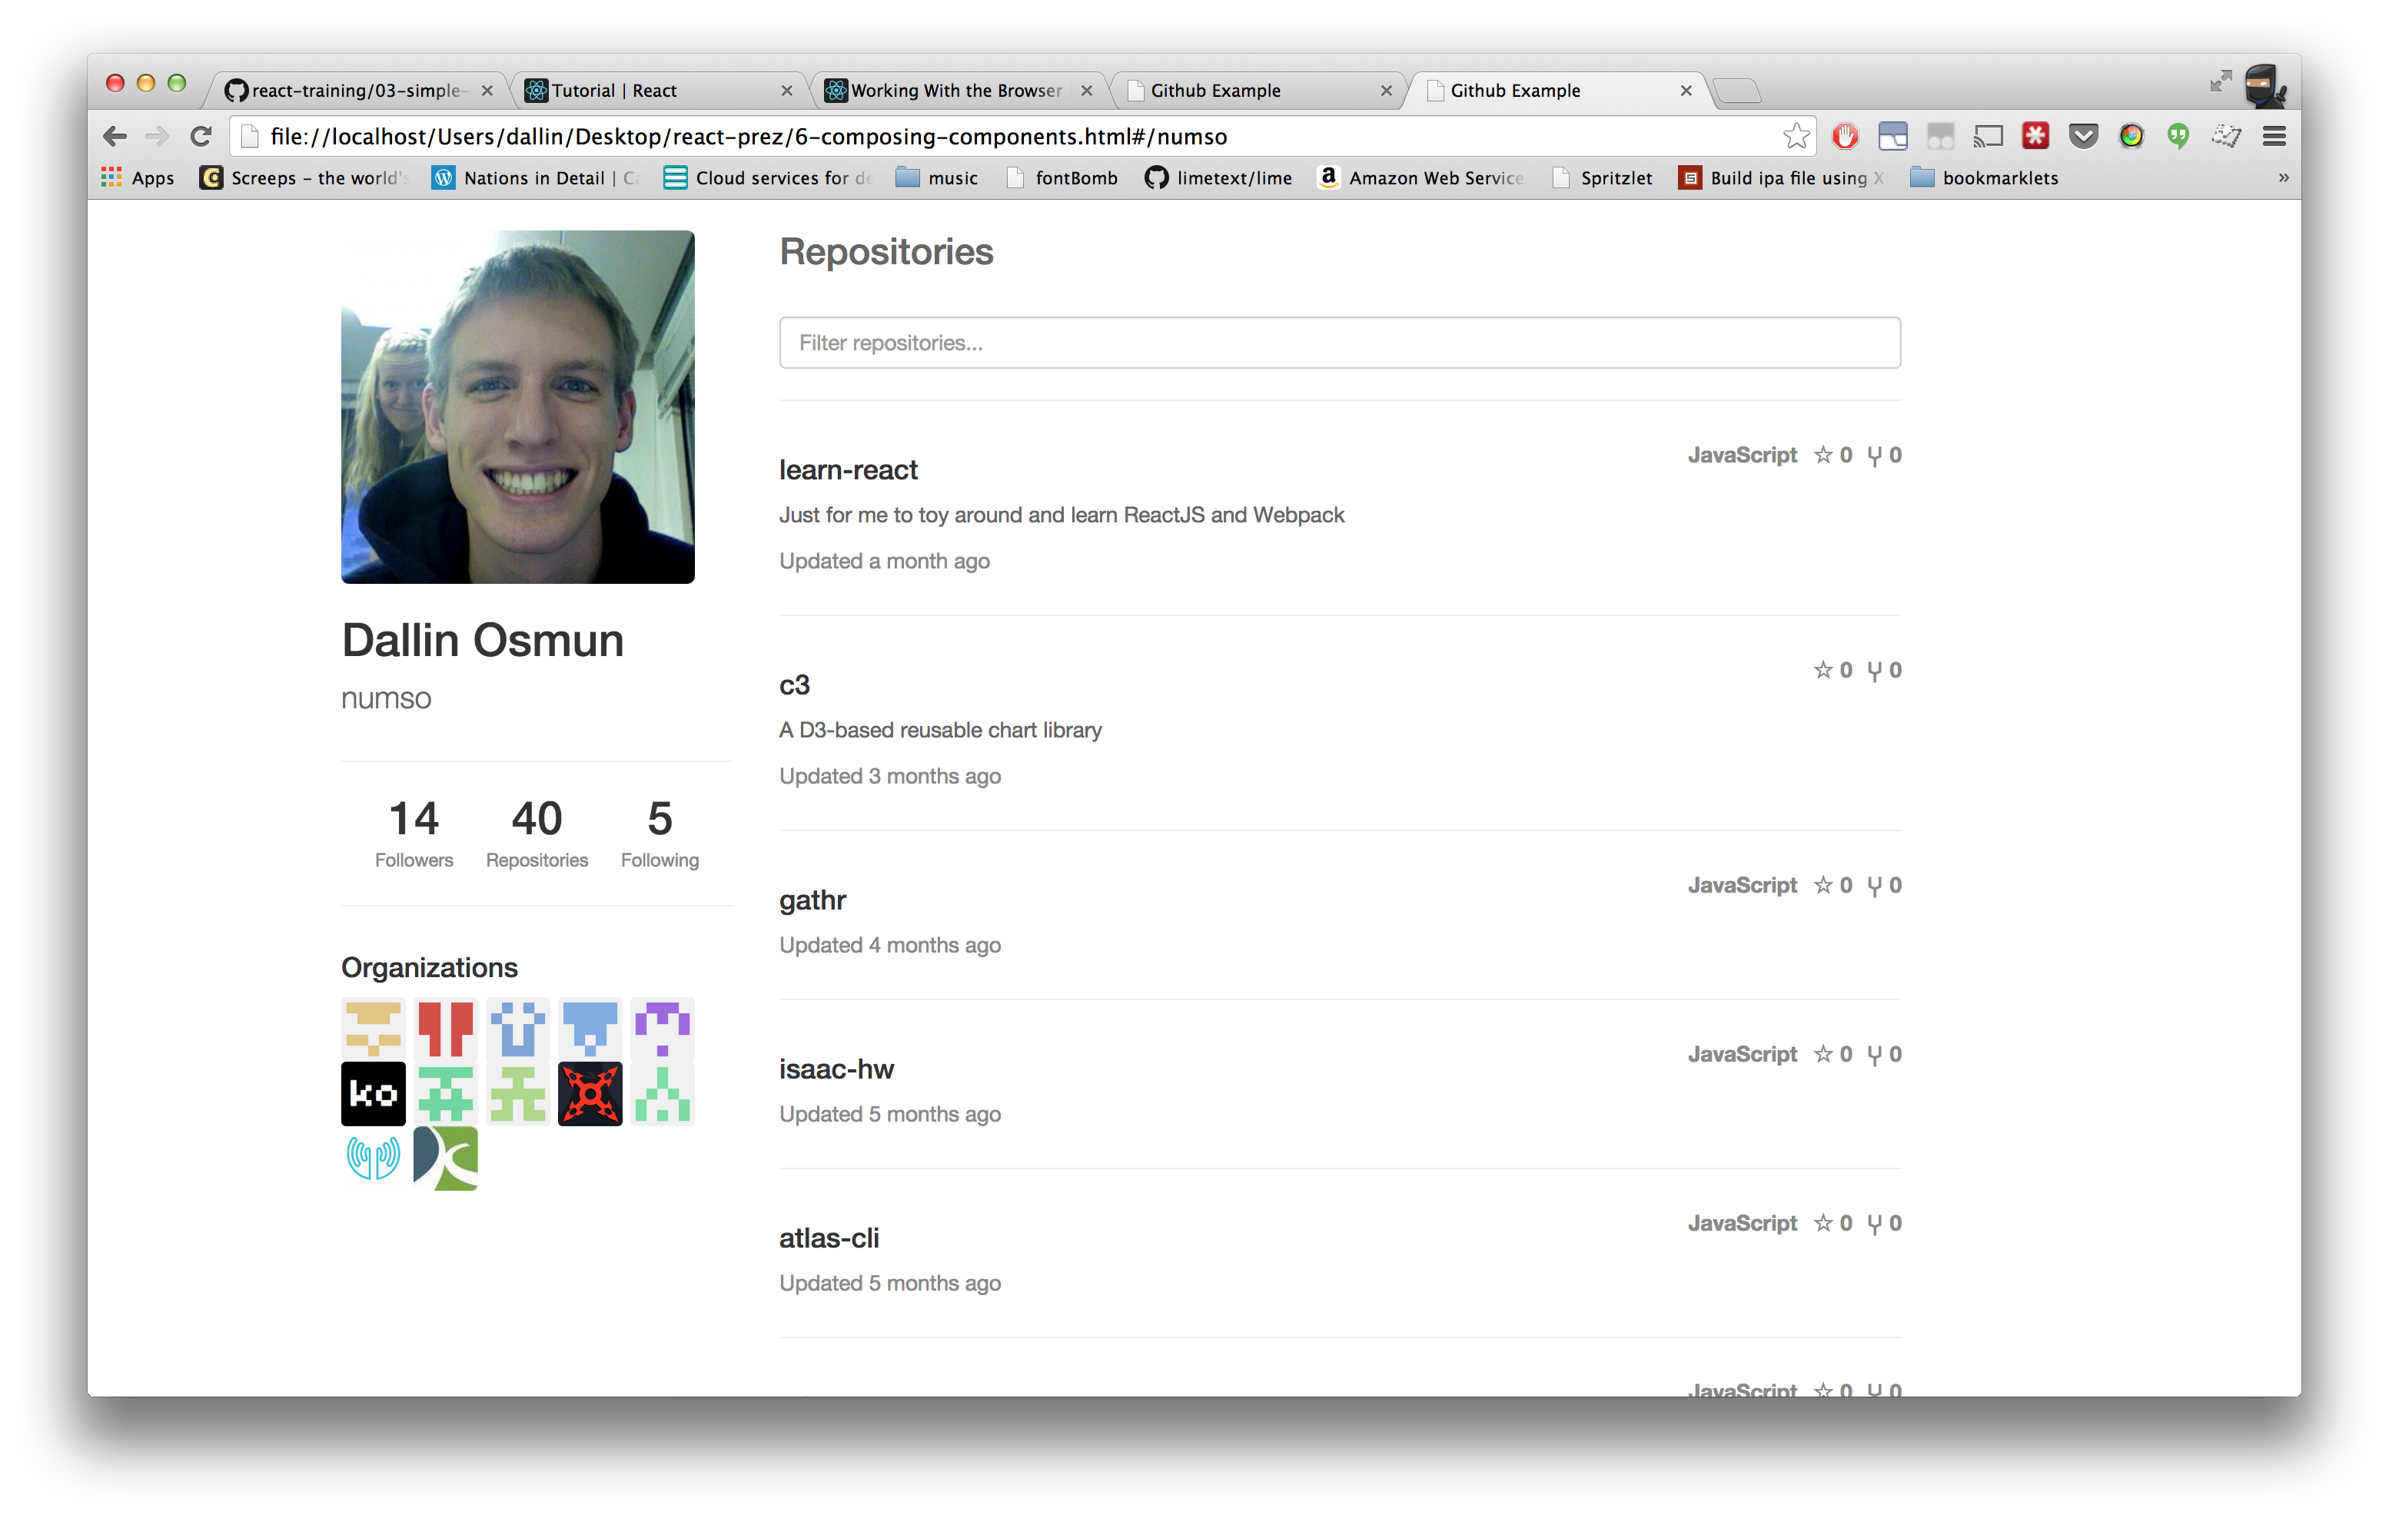Click the red star organization avatar
Screen dimensions: 2389x1518
pyautogui.click(x=590, y=1094)
